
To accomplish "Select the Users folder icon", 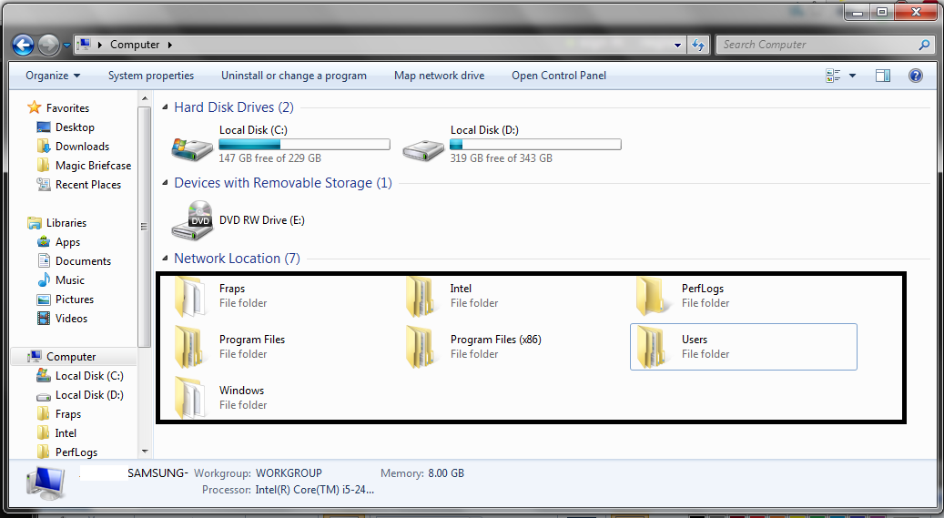I will [653, 347].
